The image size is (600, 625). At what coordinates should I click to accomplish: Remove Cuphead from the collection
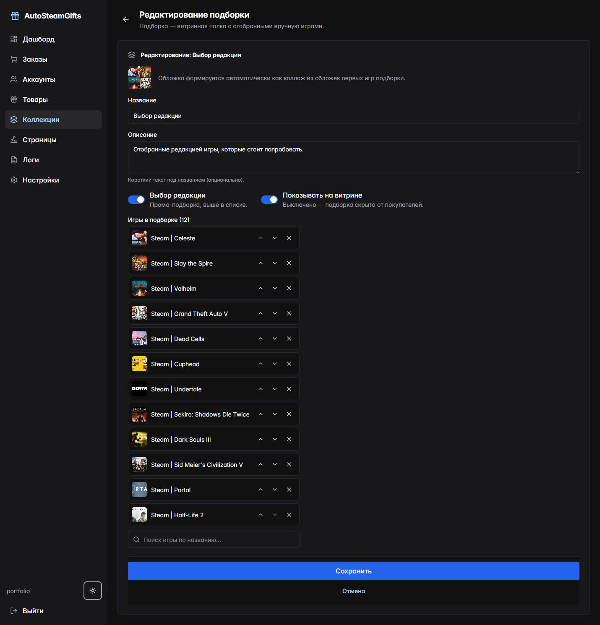point(289,364)
